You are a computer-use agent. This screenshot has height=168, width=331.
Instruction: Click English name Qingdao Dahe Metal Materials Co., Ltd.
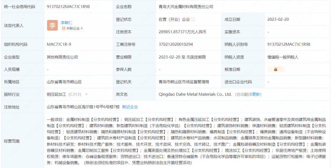(x=195, y=94)
